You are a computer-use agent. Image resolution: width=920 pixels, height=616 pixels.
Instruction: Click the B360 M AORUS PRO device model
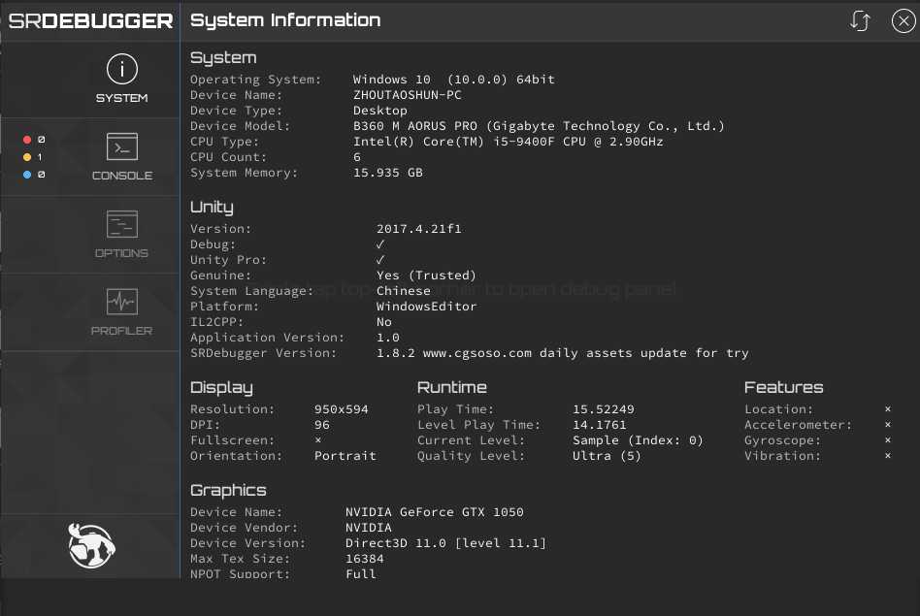click(539, 126)
